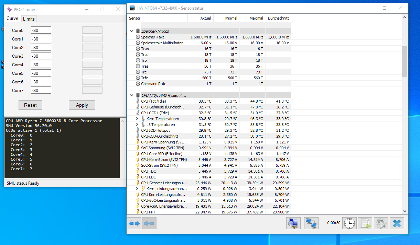Click the Apply button in PBO2 Tuner
Image resolution: width=420 pixels, height=245 pixels.
(82, 105)
